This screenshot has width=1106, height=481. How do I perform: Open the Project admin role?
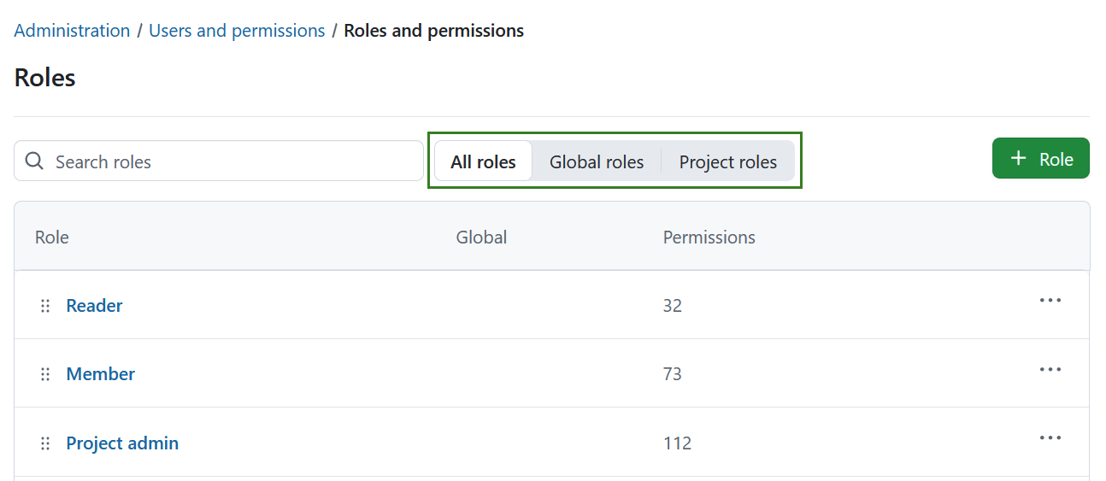click(122, 443)
